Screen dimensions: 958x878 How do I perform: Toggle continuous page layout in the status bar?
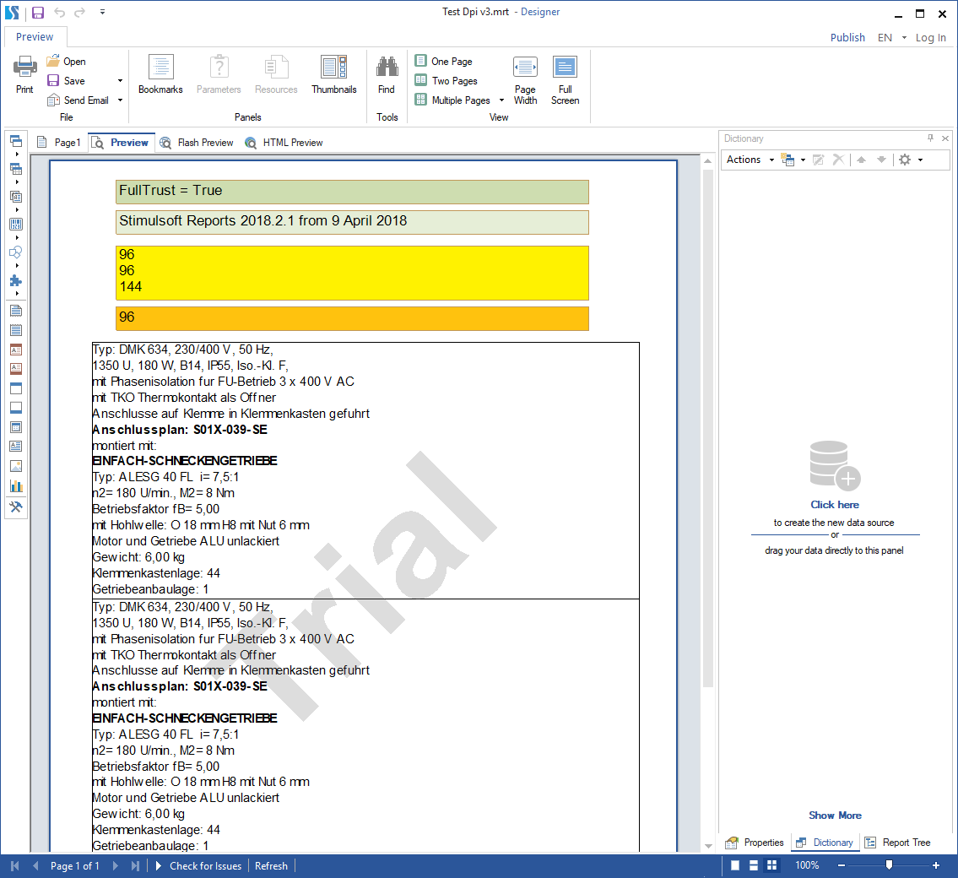point(754,865)
